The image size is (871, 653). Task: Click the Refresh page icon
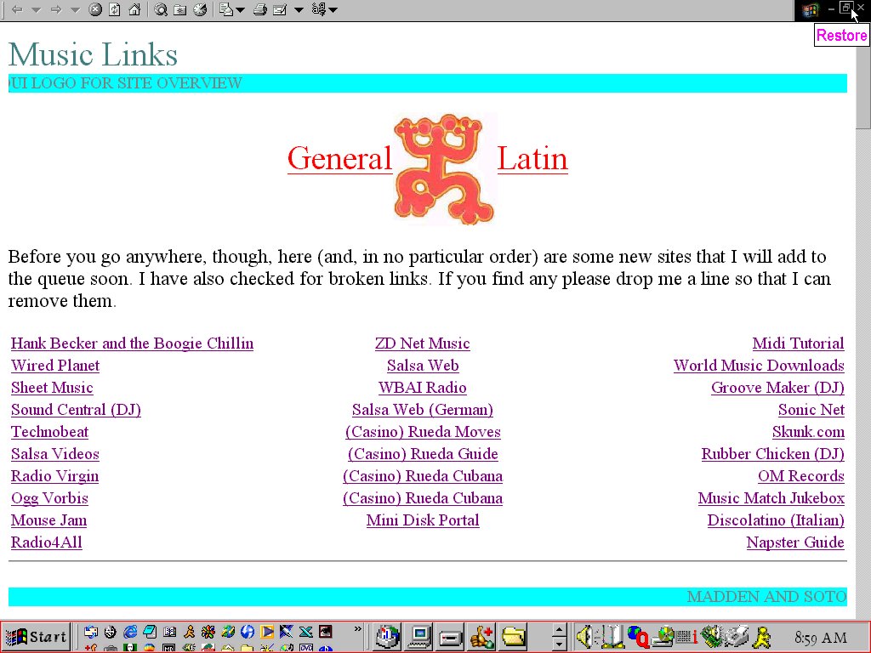pyautogui.click(x=115, y=10)
